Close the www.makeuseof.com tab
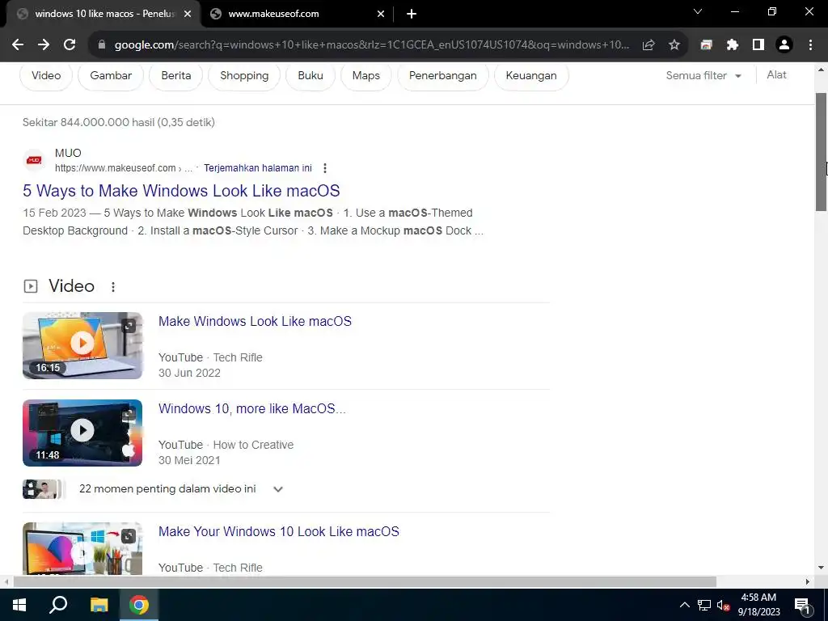The width and height of the screenshot is (828, 621). tap(381, 15)
